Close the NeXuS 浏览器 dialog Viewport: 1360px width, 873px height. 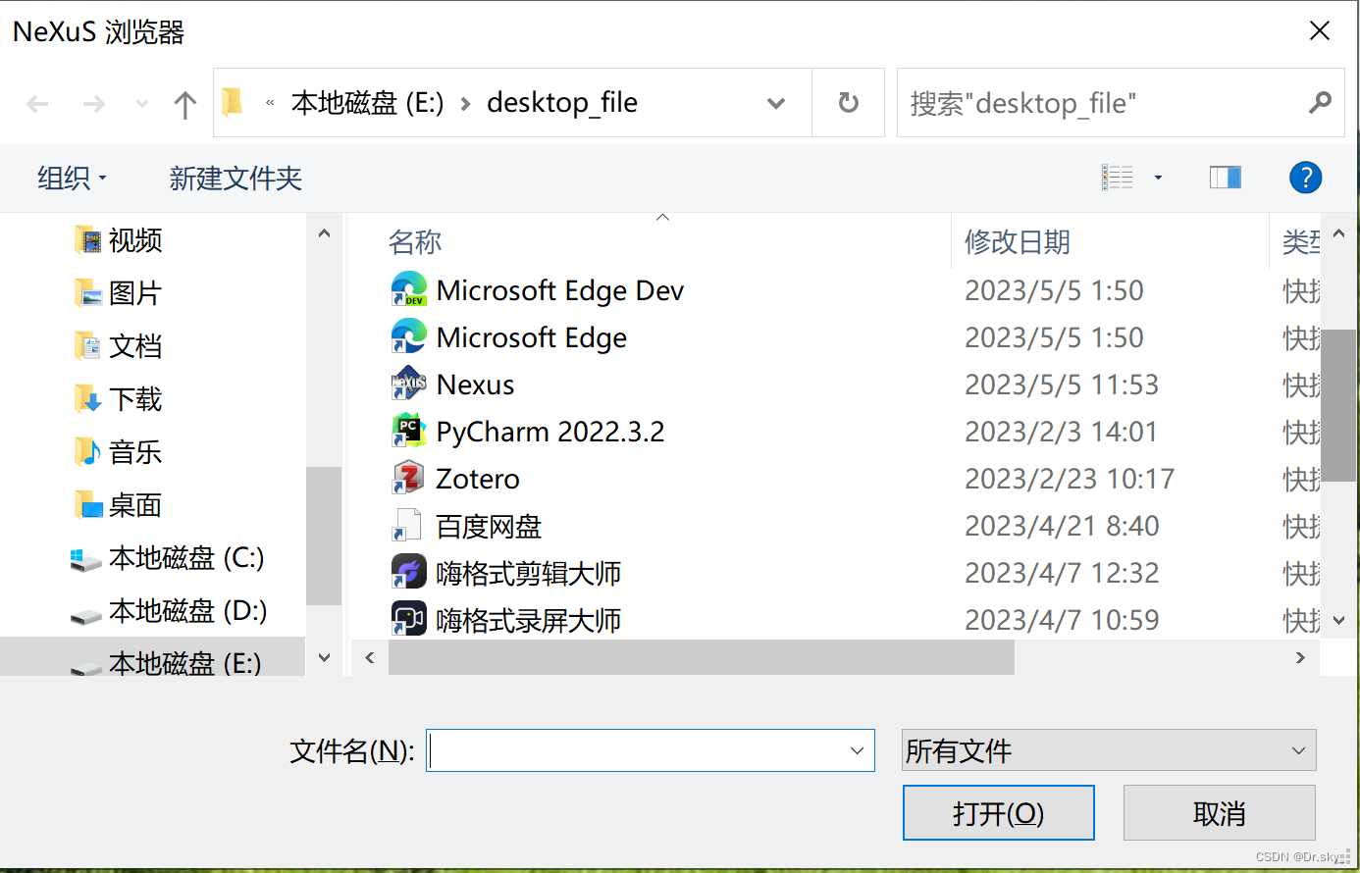[x=1320, y=30]
